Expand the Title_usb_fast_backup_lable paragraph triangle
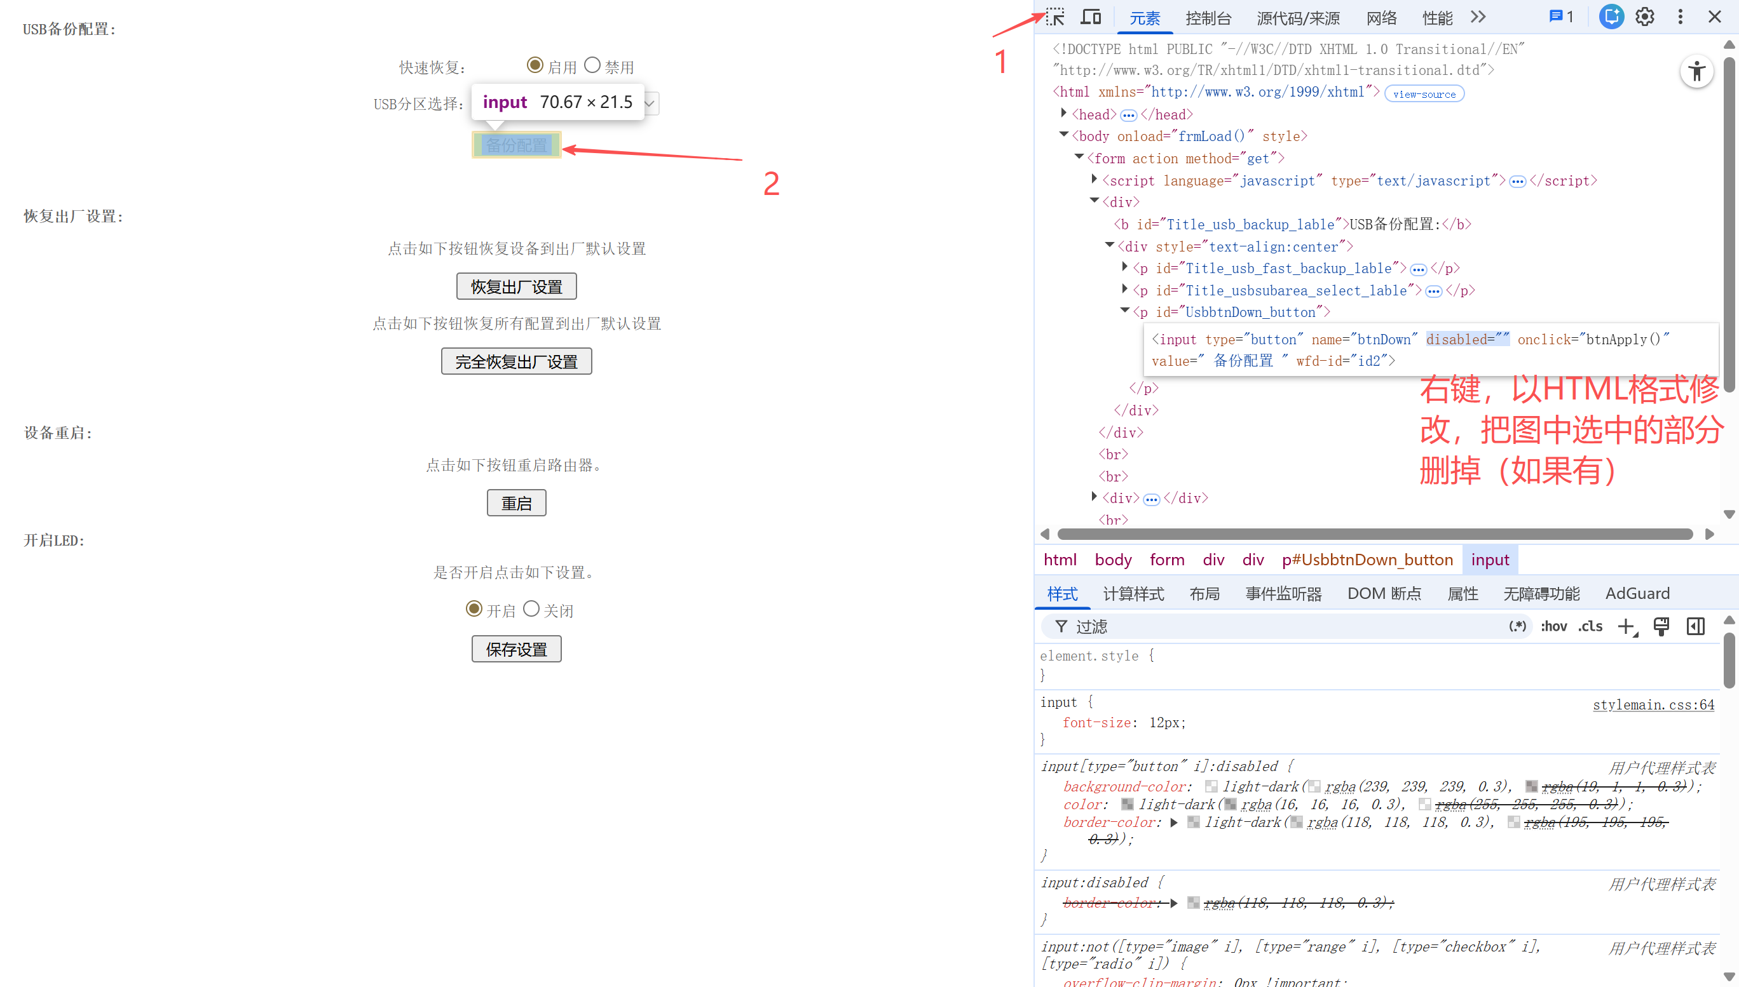The width and height of the screenshot is (1739, 987). point(1124,267)
